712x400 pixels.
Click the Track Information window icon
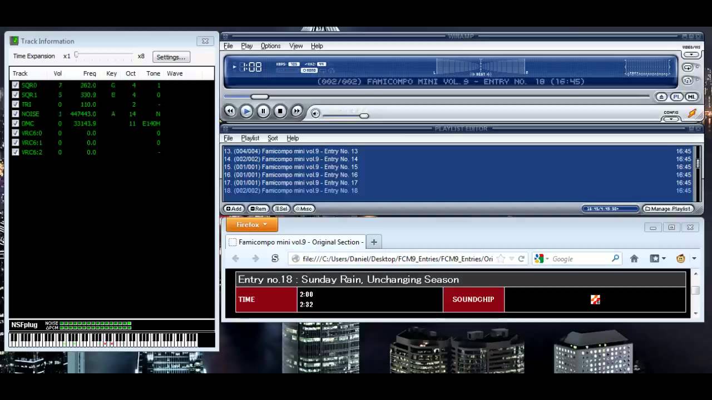(14, 41)
